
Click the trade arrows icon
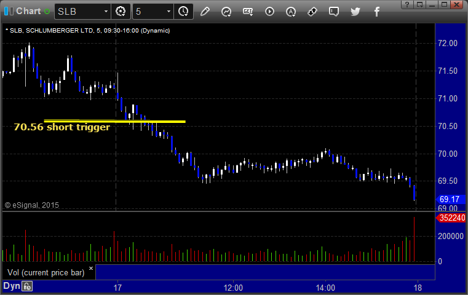pos(312,12)
